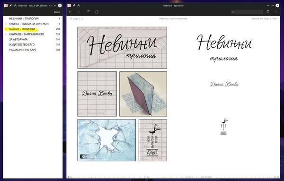The image size is (284, 181).
Task: Click the cover illustration on left page
Action: [122, 94]
